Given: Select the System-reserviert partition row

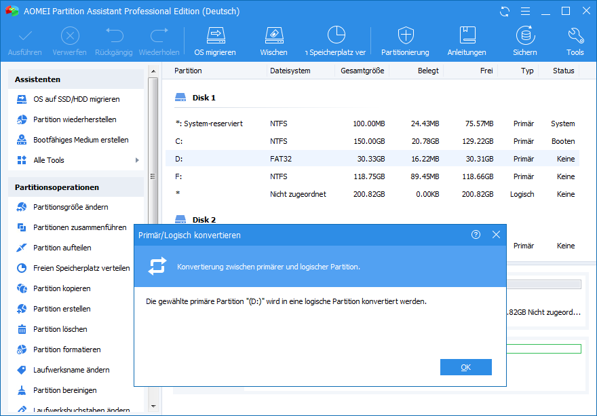Looking at the screenshot, I should point(372,124).
